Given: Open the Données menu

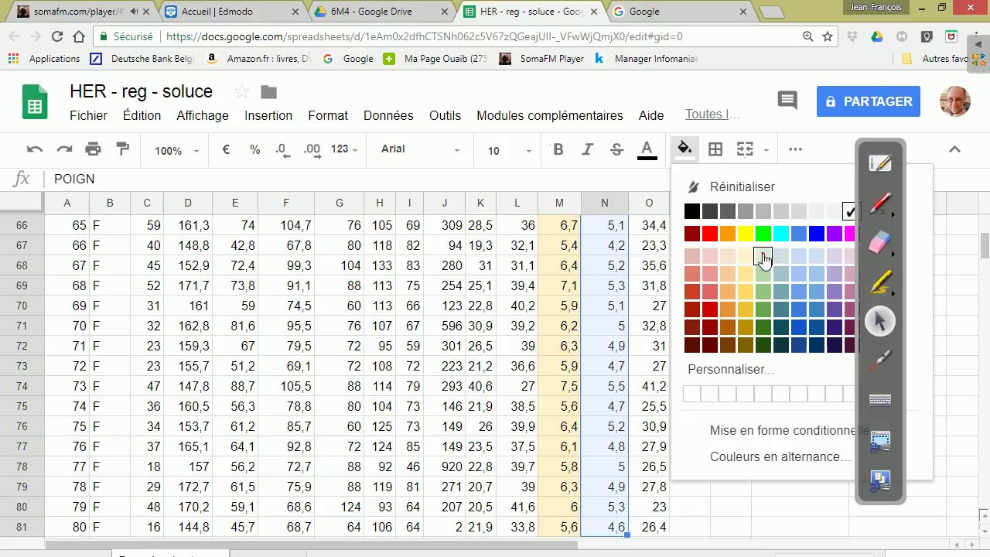Looking at the screenshot, I should 388,115.
